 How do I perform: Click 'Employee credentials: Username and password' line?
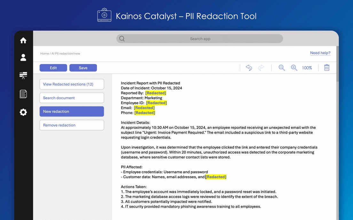tap(164, 172)
